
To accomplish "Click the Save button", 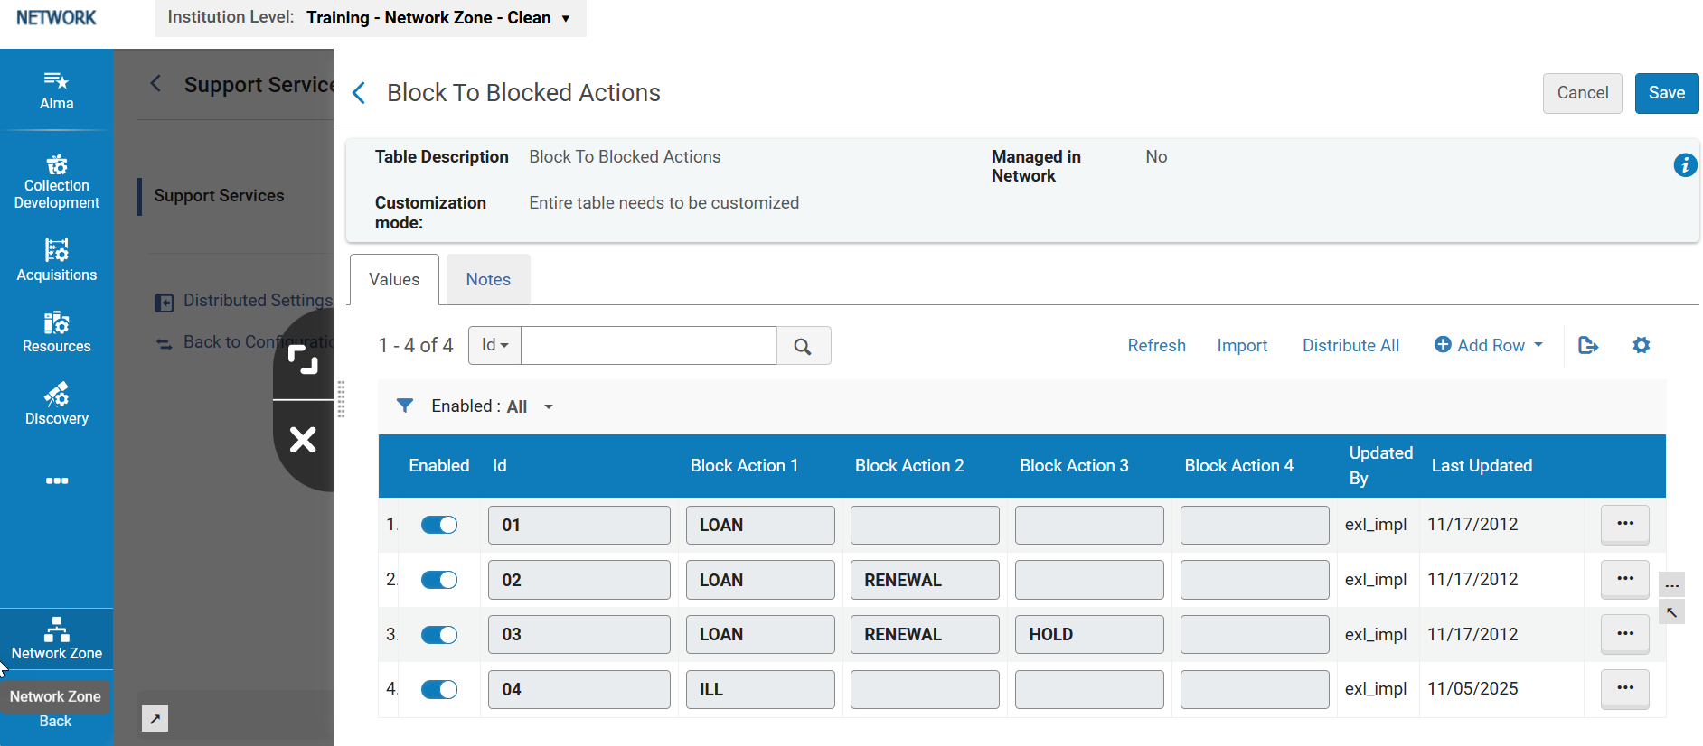I will tap(1666, 93).
